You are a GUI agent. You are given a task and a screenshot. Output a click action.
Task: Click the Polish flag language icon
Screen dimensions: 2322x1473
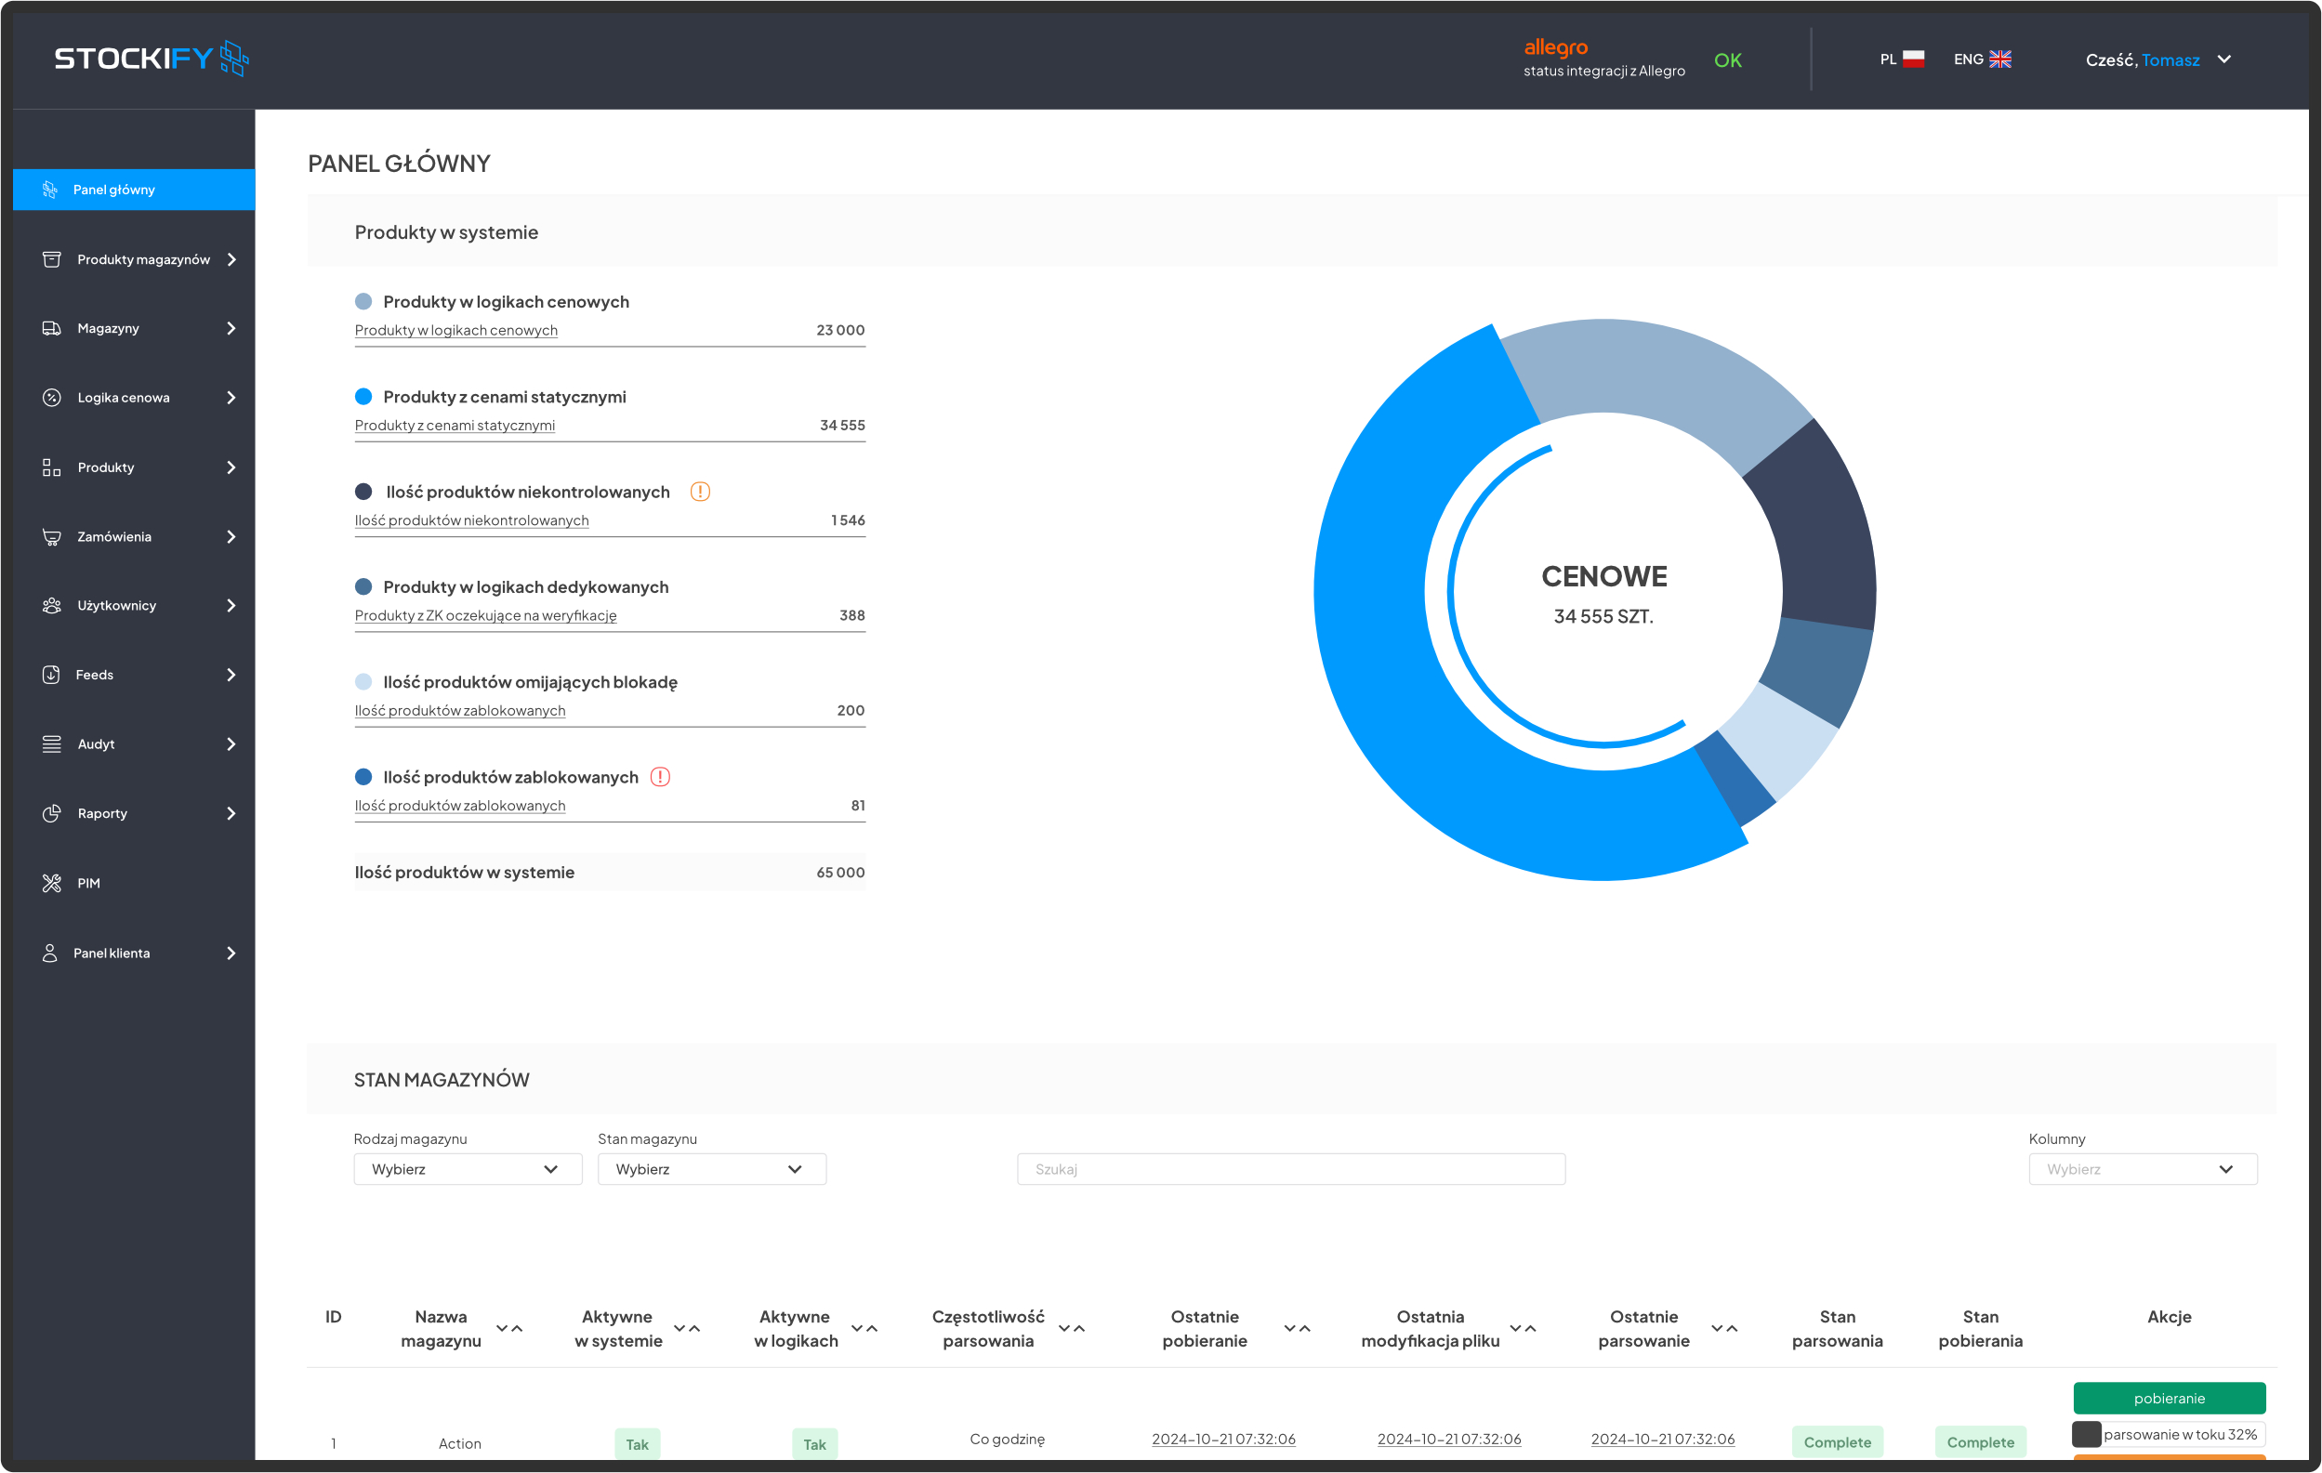click(1913, 59)
